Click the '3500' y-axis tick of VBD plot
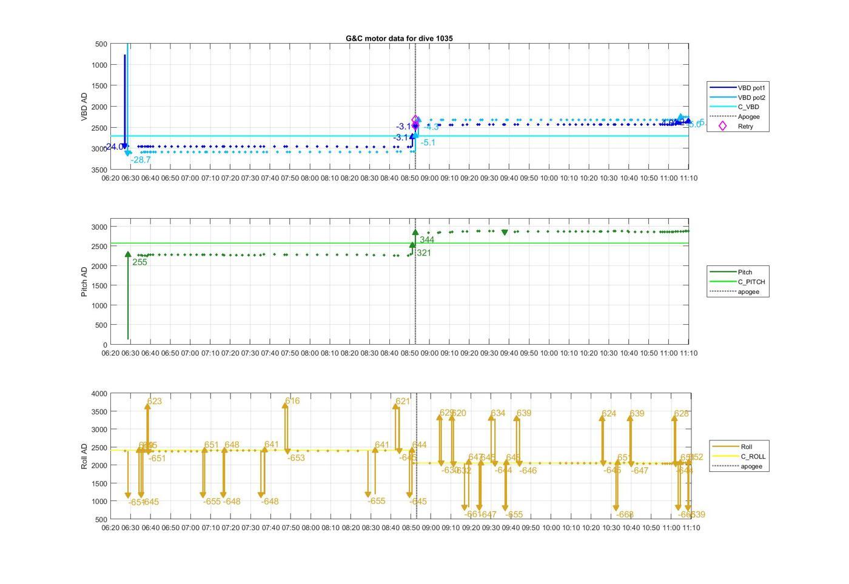The image size is (849, 584). (x=100, y=170)
